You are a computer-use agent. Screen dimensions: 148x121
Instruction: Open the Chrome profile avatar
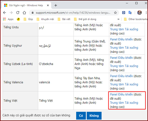coord(139,13)
